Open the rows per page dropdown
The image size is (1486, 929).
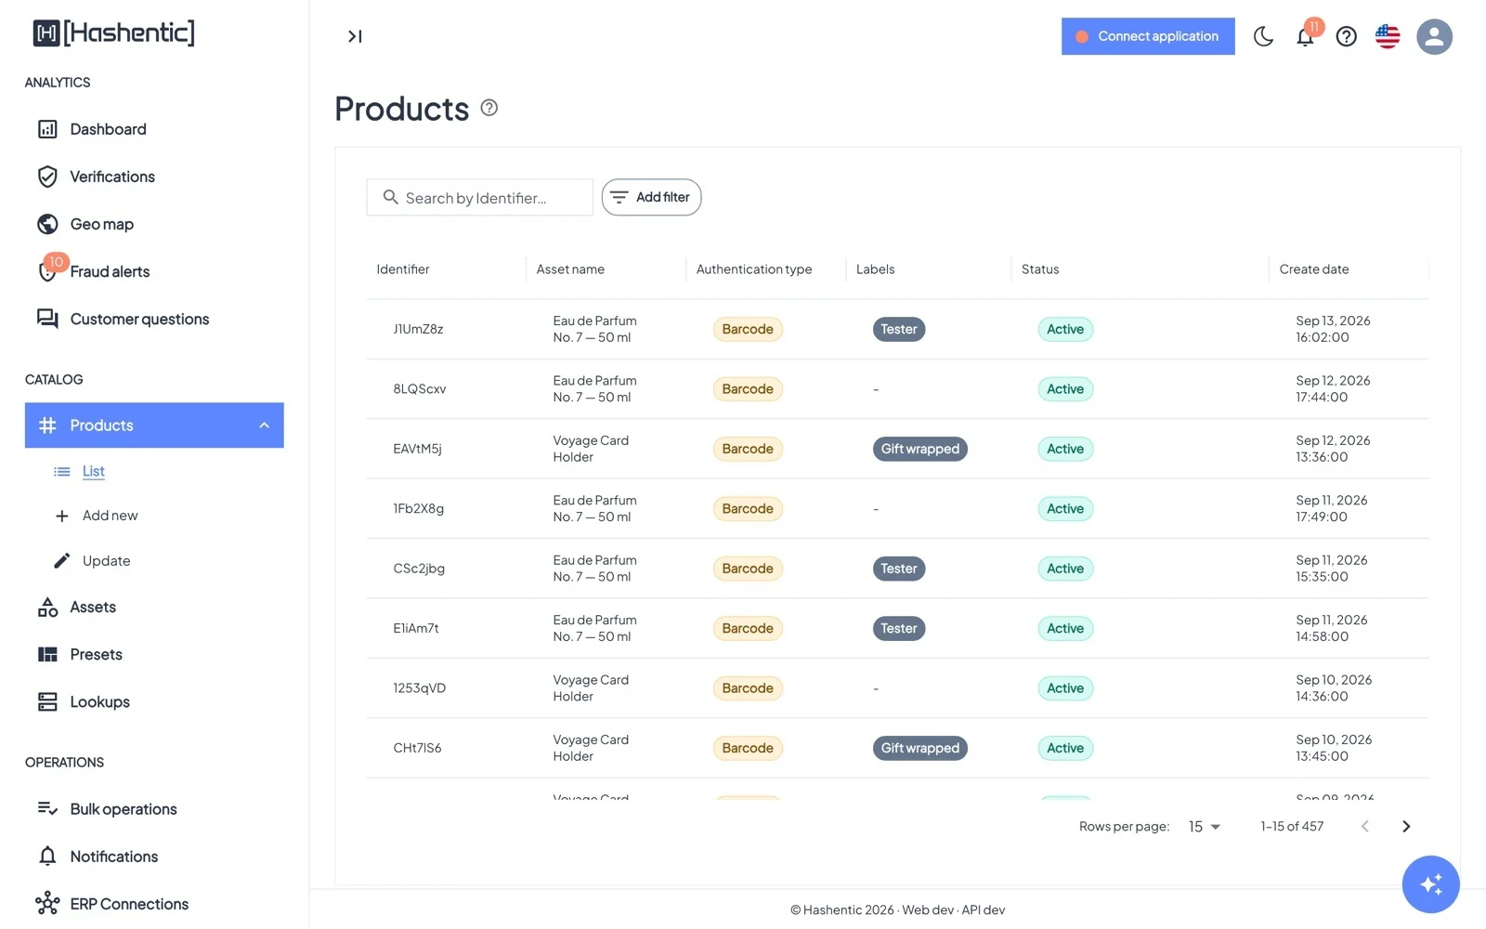(x=1204, y=827)
